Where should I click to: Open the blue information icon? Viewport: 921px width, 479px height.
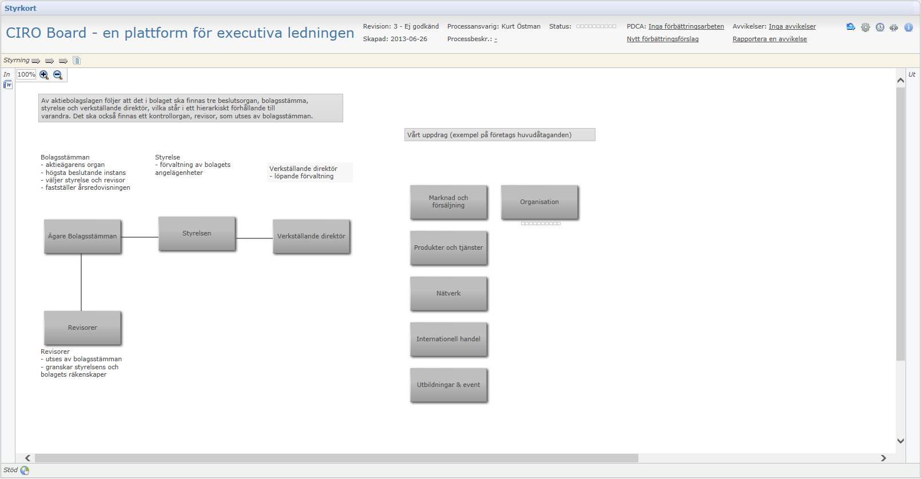[908, 27]
